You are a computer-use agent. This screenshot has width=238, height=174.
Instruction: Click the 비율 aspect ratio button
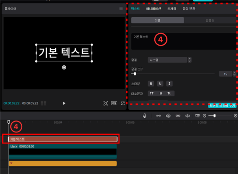coord(114,103)
